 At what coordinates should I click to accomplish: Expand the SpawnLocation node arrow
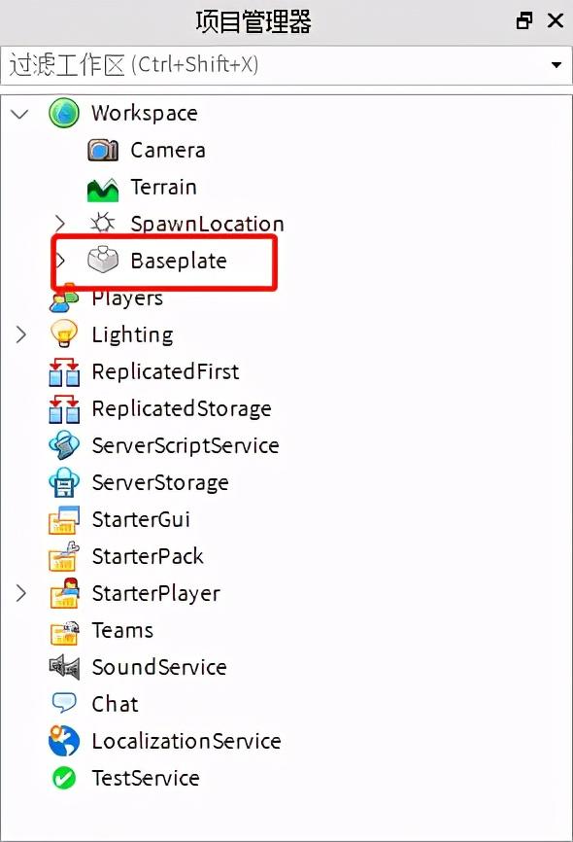click(60, 224)
